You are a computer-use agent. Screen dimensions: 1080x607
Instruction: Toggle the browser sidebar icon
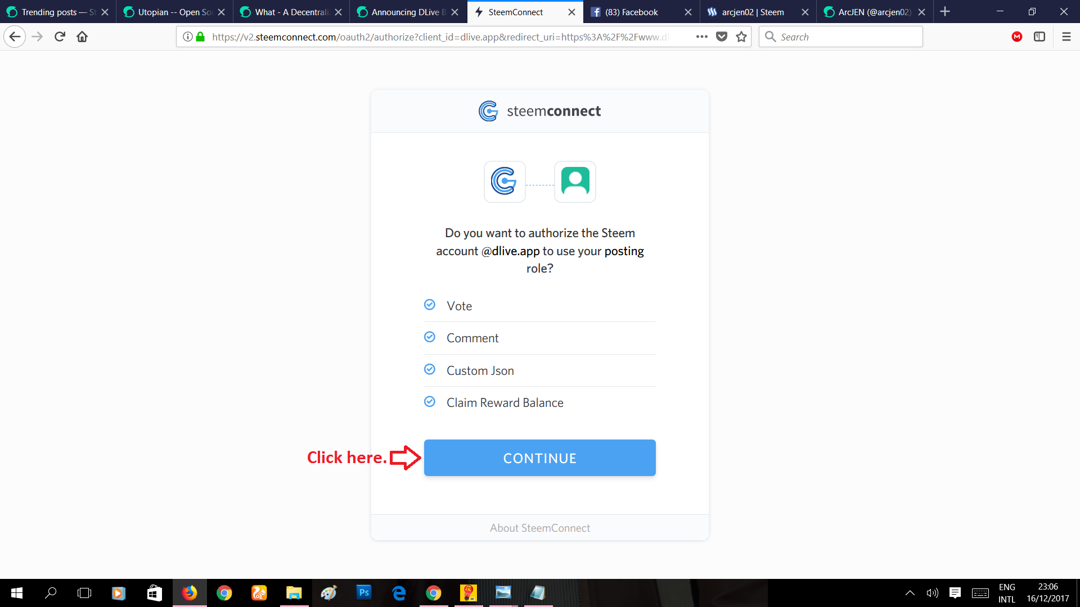(1039, 37)
